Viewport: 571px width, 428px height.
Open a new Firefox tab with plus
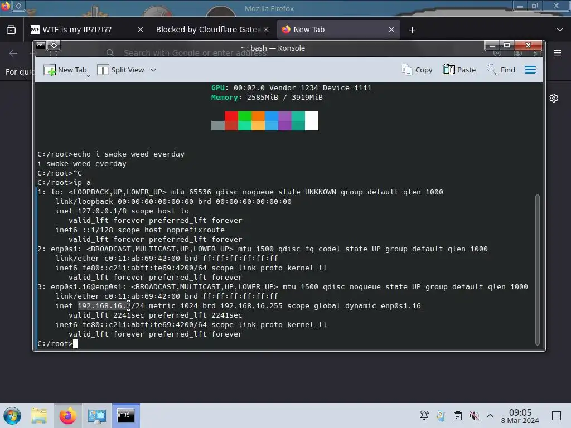click(412, 30)
